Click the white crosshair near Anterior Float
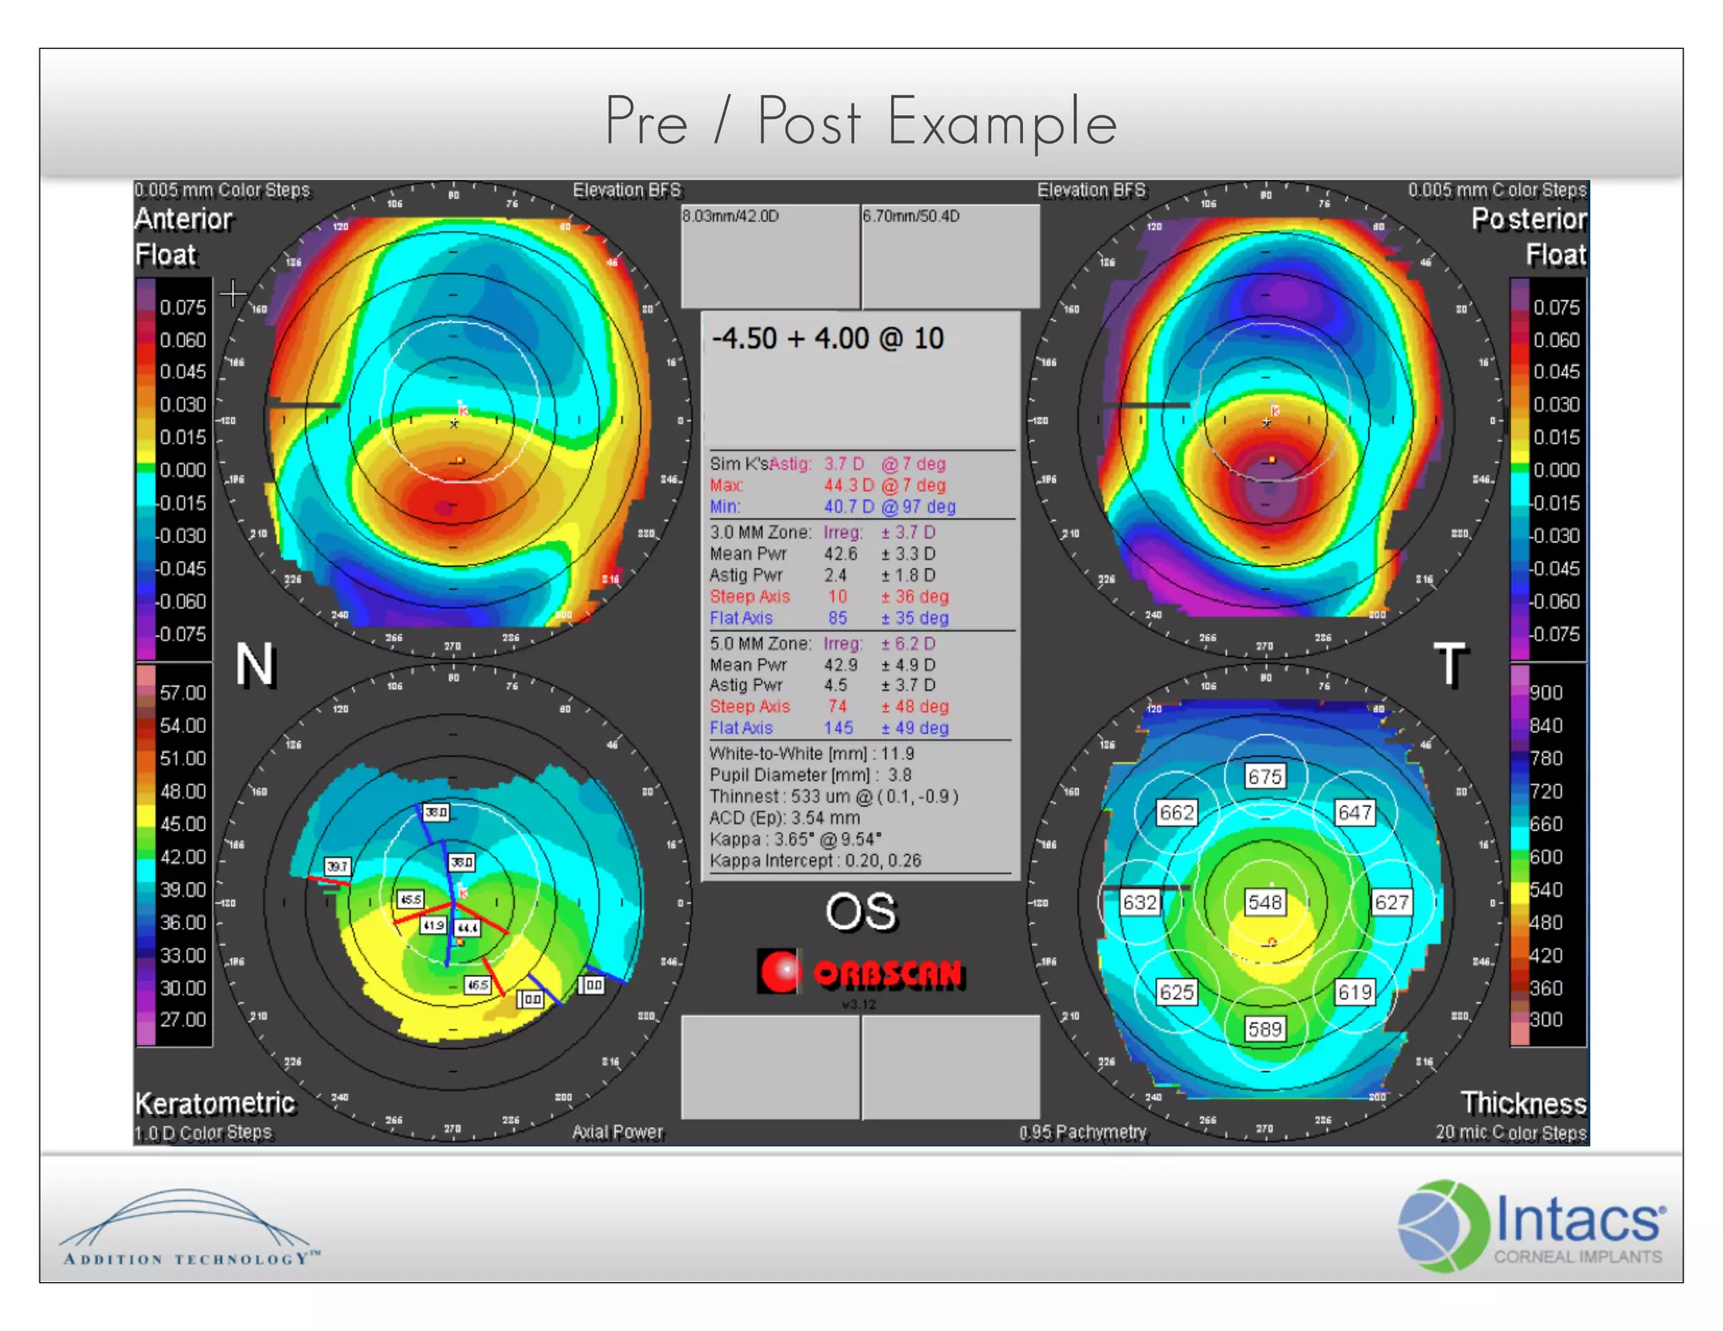This screenshot has height=1331, width=1723. [x=232, y=294]
